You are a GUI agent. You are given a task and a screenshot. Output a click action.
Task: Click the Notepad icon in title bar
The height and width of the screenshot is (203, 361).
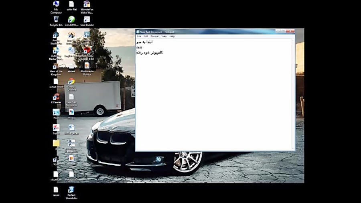138,32
